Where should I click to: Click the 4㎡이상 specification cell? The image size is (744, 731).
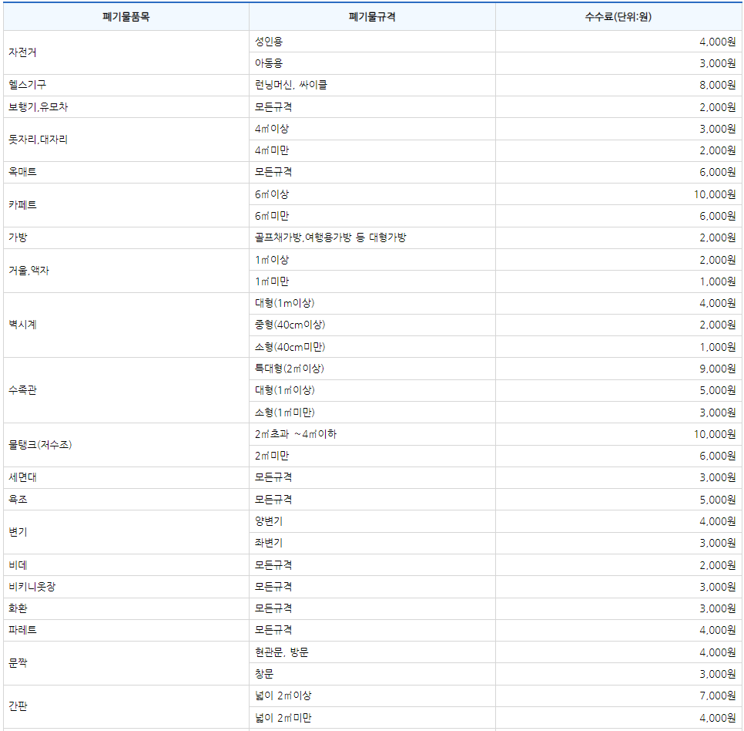373,129
